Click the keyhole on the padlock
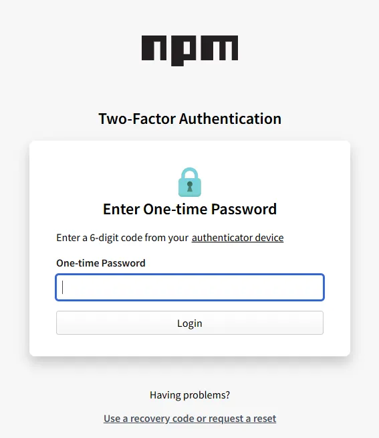Viewport: 379px width, 438px height. [x=190, y=186]
